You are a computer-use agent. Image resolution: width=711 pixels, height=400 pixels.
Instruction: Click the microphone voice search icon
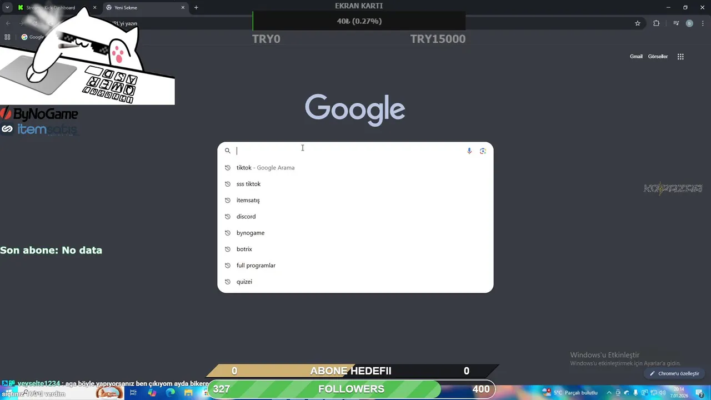[469, 151]
